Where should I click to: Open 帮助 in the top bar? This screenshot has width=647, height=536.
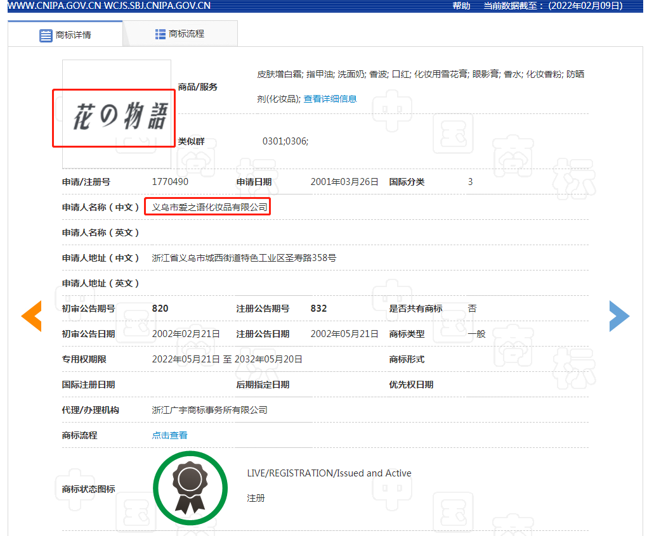[x=461, y=6]
